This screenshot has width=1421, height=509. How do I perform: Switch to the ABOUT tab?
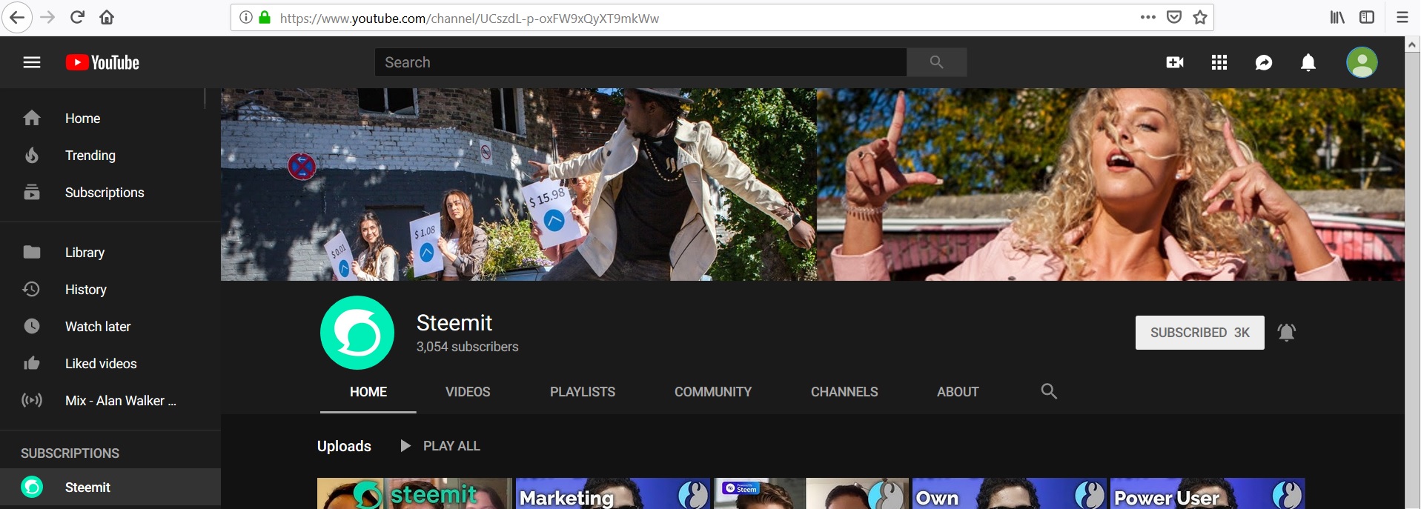pyautogui.click(x=958, y=392)
